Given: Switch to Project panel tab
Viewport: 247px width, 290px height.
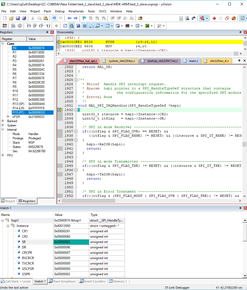Looking at the screenshot, I should [x=8, y=201].
